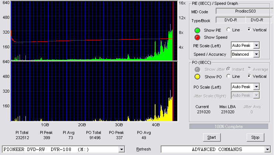Open the PO Scale (Left) dropdown
Image resolution: width=274 pixels, height=155 pixels.
pyautogui.click(x=256, y=87)
